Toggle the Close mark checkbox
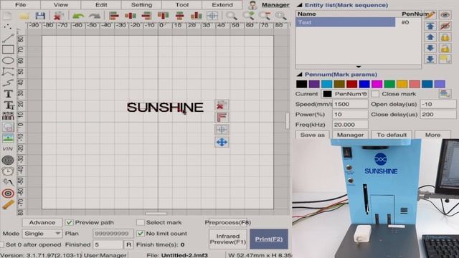Viewport: 459px width, 258px height. coord(375,94)
